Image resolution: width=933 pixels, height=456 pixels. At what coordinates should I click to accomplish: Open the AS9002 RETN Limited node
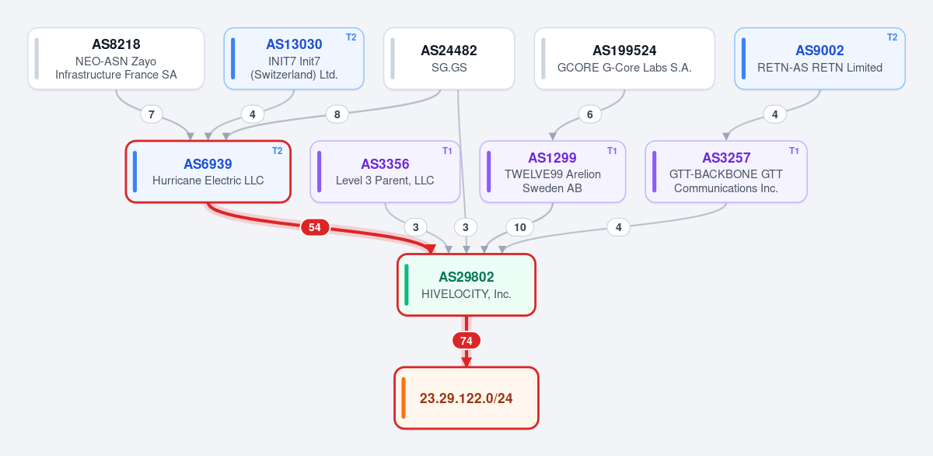819,59
